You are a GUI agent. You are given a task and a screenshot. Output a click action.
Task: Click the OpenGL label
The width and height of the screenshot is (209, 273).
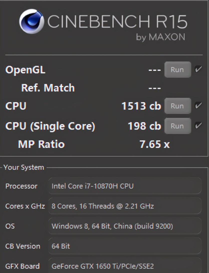[25, 70]
